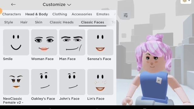Choose the Smile face thumbnail
Image resolution: width=194 pixels, height=109 pixels.
tap(16, 42)
